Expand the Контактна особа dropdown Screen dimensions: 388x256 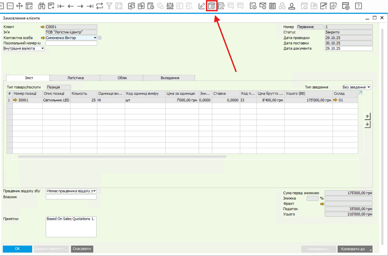[x=95, y=38]
